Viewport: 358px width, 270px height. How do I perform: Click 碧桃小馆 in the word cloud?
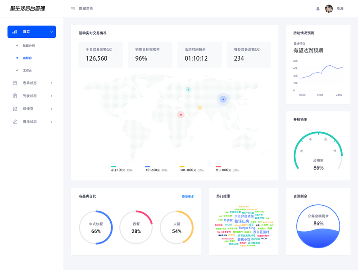[x=244, y=239]
